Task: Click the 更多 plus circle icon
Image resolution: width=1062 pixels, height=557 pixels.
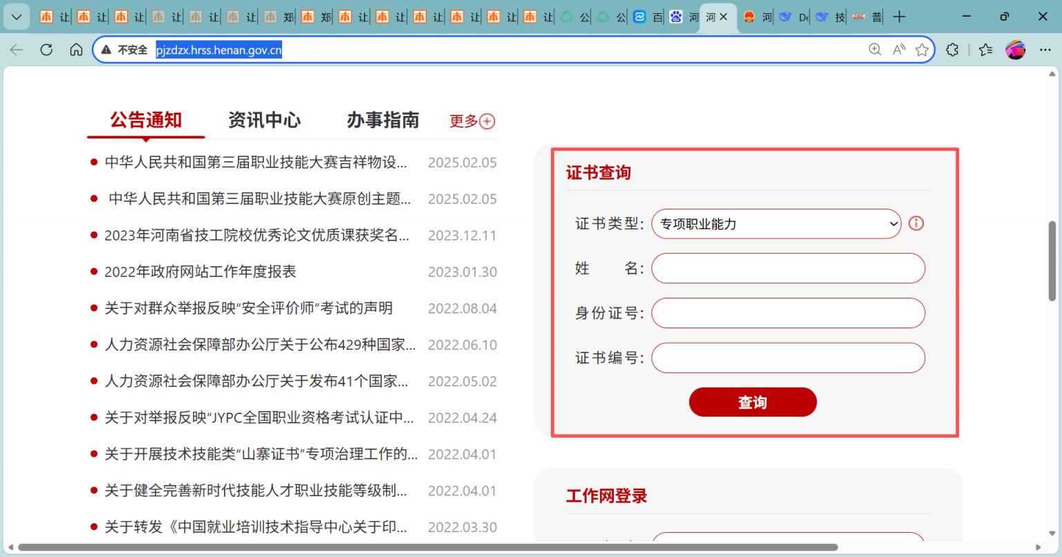Action: pyautogui.click(x=487, y=122)
